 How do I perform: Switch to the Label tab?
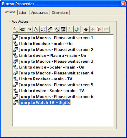[x=23, y=13]
